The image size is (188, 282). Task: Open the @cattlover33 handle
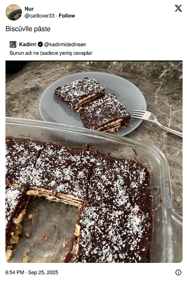[x=39, y=16]
